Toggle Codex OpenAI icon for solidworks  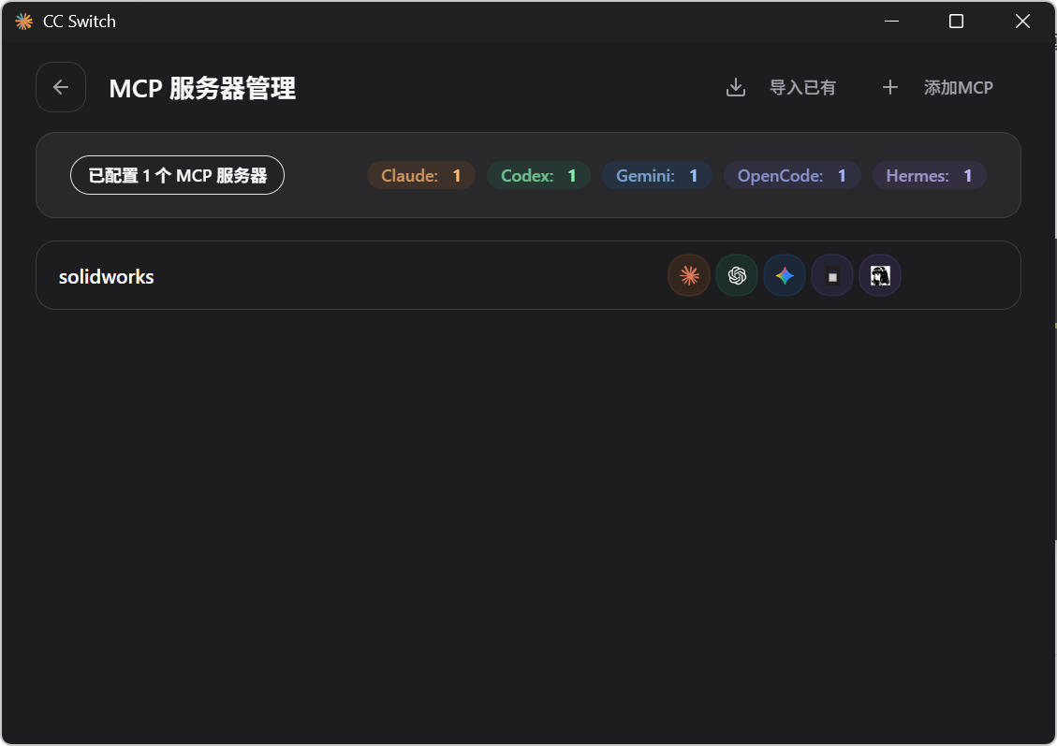coord(737,275)
